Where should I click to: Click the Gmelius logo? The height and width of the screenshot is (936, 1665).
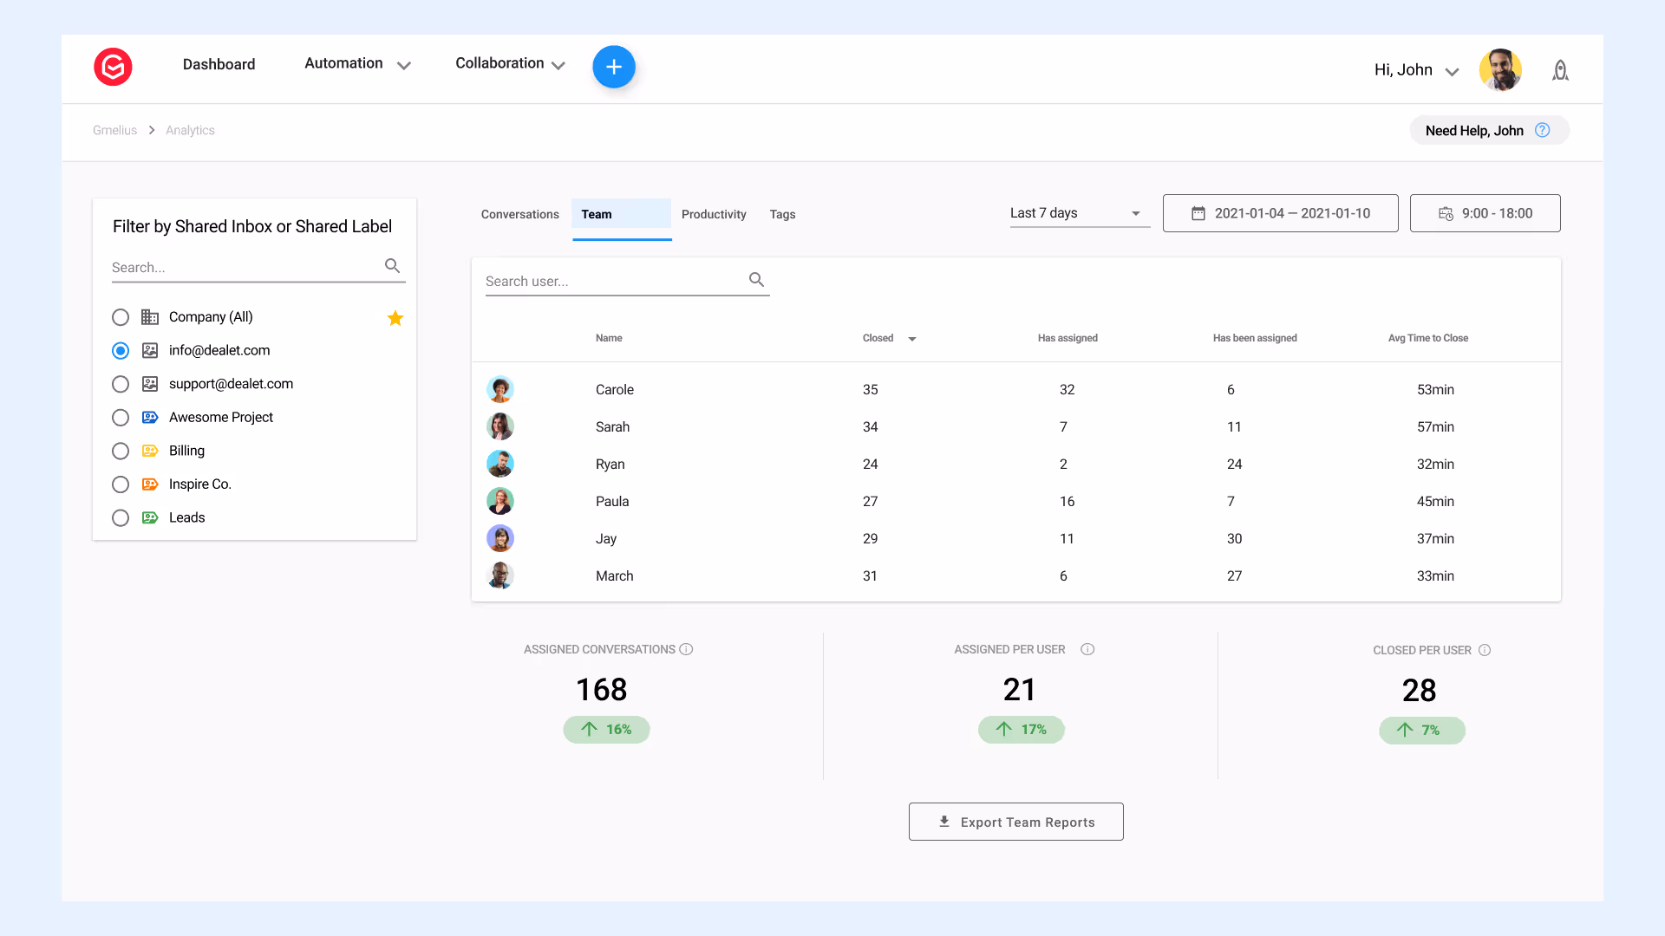click(113, 67)
